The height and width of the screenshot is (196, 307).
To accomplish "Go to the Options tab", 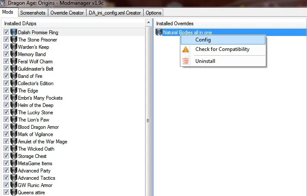I will tap(153, 13).
